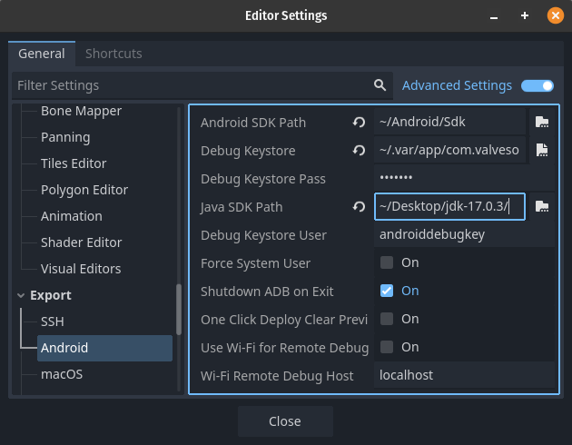Focus the Filter Settings search field
Viewport: 572px width, 445px height.
tap(191, 85)
